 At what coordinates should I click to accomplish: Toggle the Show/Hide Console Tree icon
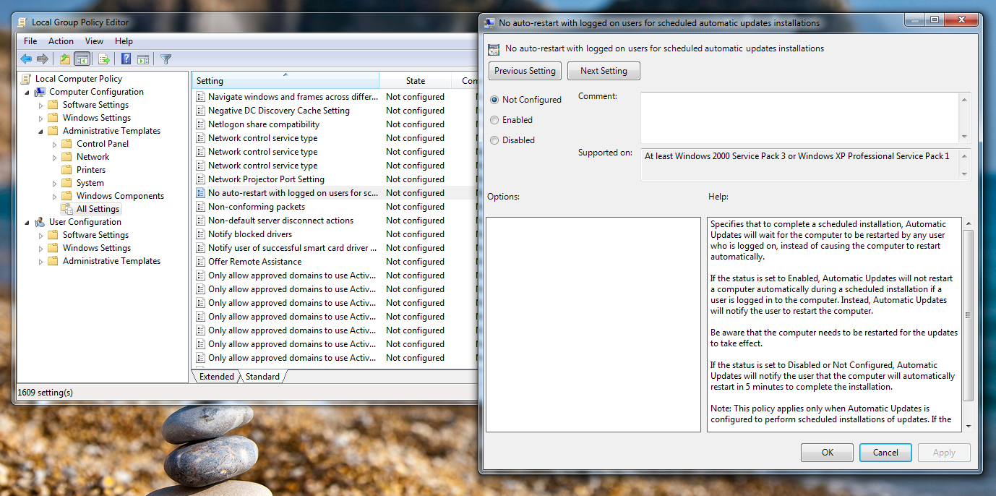[x=82, y=59]
